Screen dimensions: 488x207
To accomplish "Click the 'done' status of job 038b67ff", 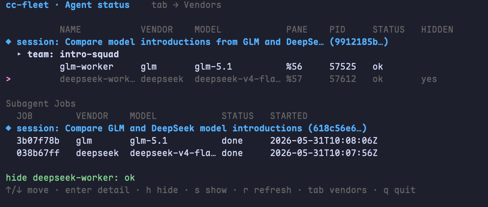I will click(x=232, y=153).
